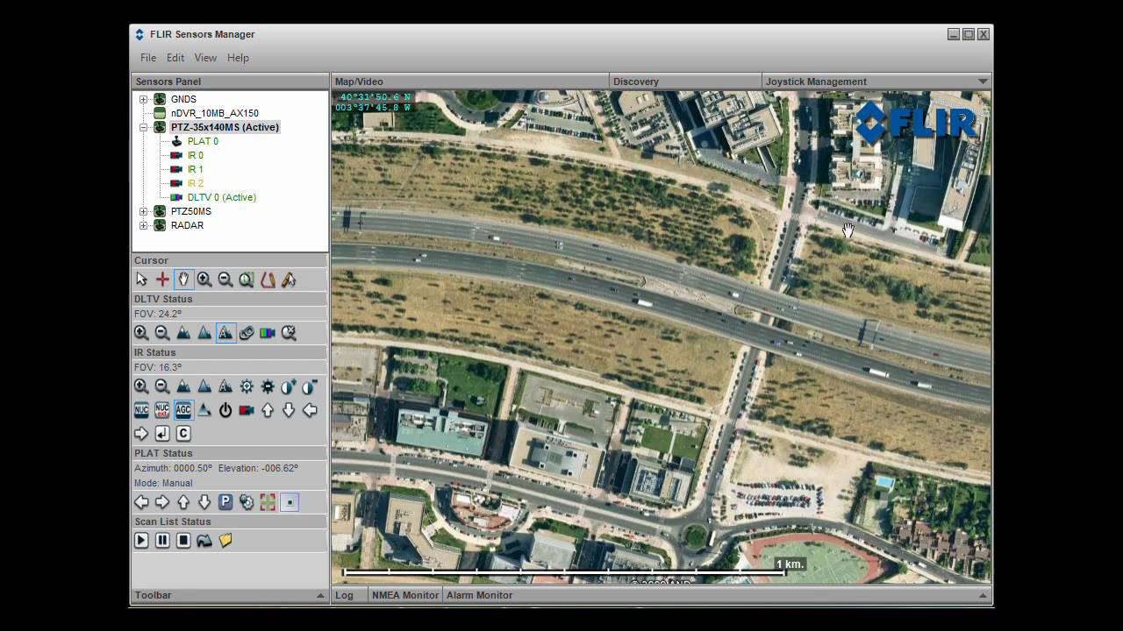Open the File menu
The height and width of the screenshot is (631, 1123).
[x=148, y=58]
